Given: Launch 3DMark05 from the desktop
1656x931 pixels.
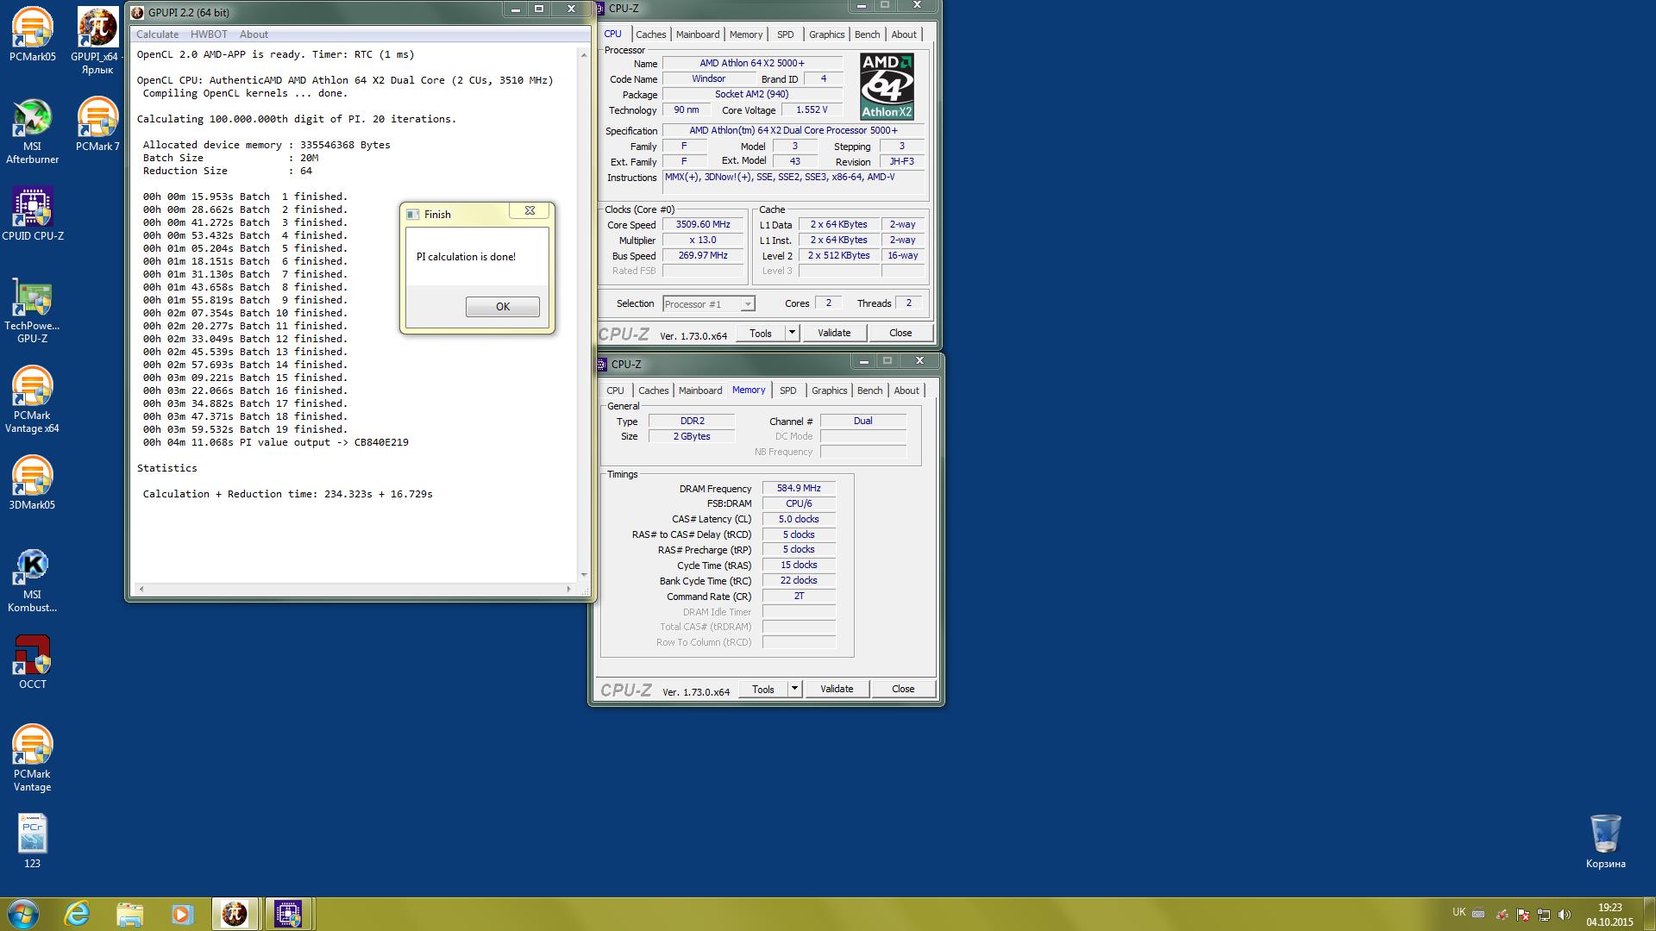Looking at the screenshot, I should [32, 483].
